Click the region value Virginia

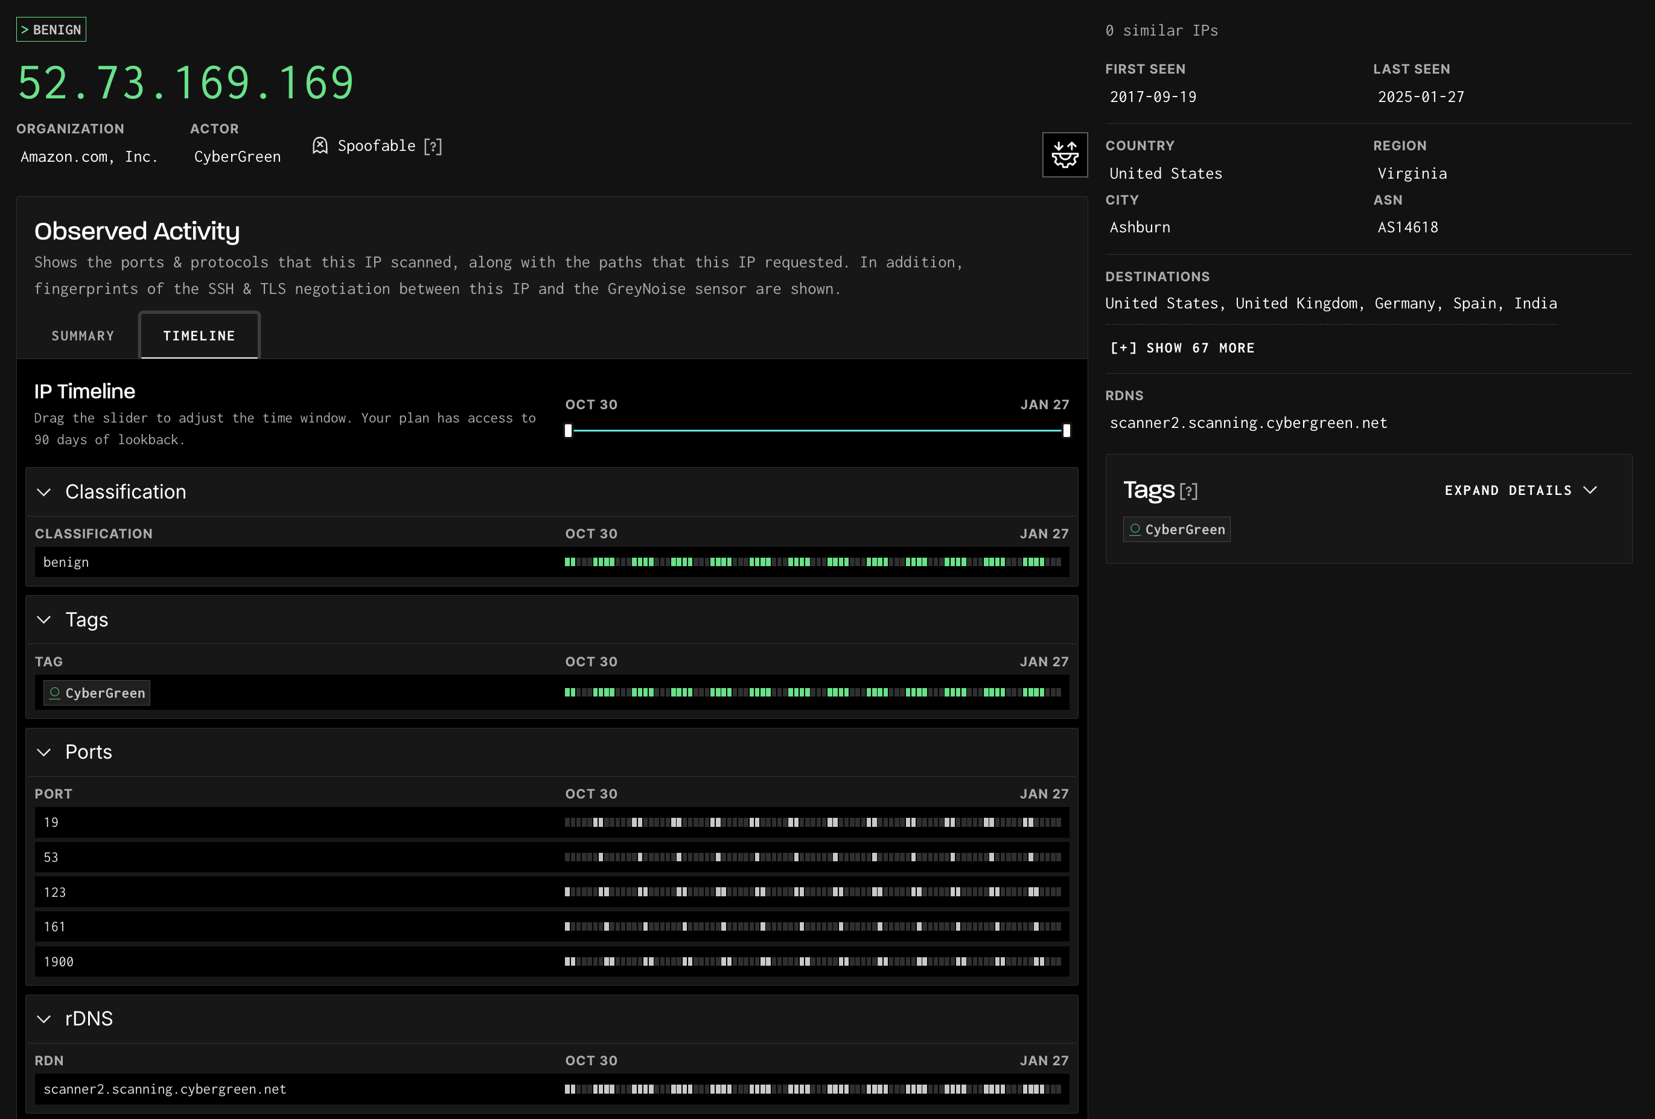(x=1412, y=174)
